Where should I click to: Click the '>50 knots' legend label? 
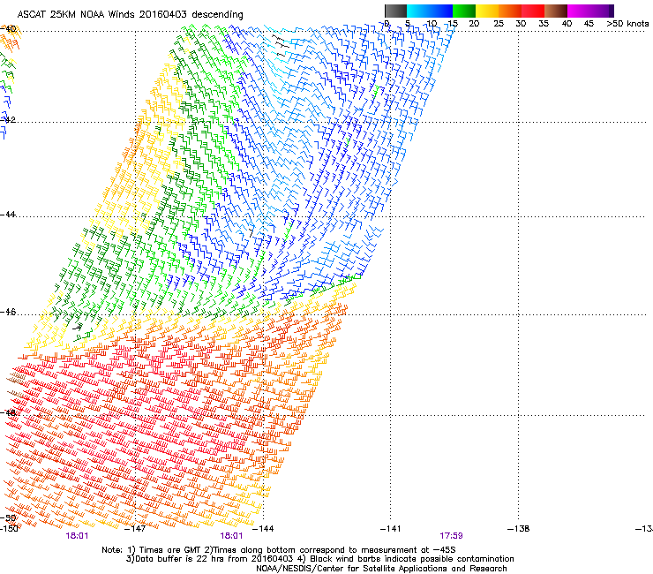coord(627,23)
